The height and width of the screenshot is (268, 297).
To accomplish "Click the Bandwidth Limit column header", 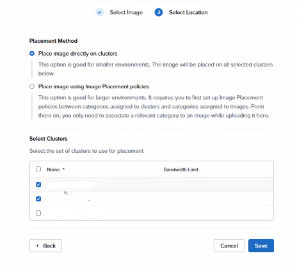I will point(181,169).
